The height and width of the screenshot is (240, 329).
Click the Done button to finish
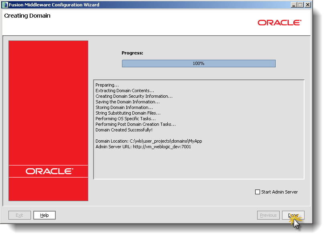click(293, 215)
